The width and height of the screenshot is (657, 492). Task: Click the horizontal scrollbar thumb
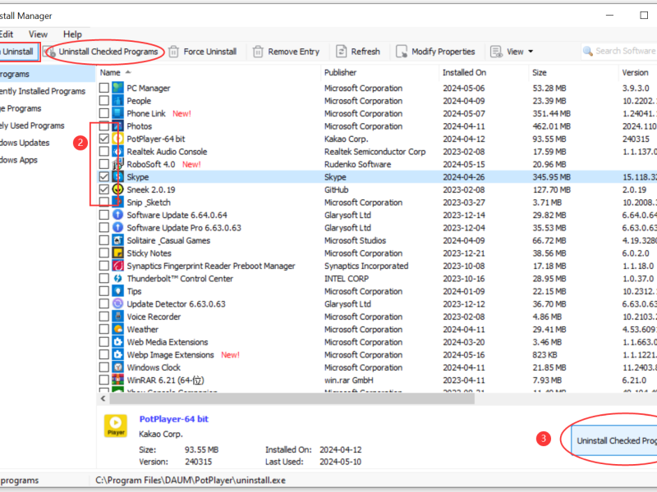tap(292, 399)
